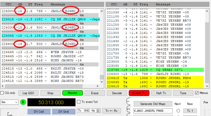Select N2NS JA0RUG RR73 row at 2599
This screenshot has width=211, height=116.
(x=51, y=81)
